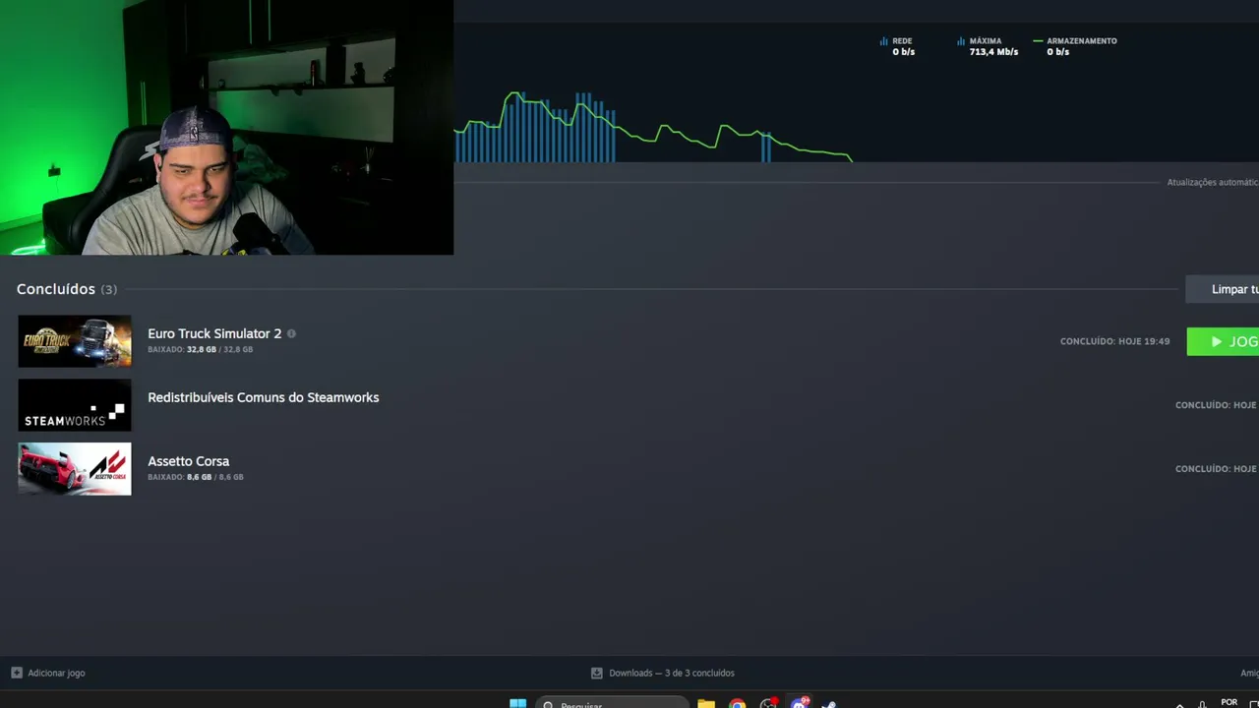The height and width of the screenshot is (708, 1259).
Task: Click the CONCLUÍDO: HOJE 19:49 timestamp
Action: point(1114,341)
